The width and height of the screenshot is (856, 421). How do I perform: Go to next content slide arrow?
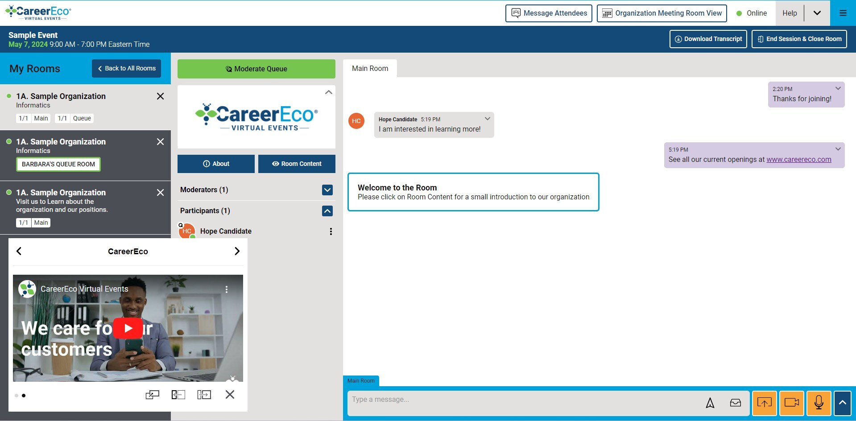click(237, 251)
